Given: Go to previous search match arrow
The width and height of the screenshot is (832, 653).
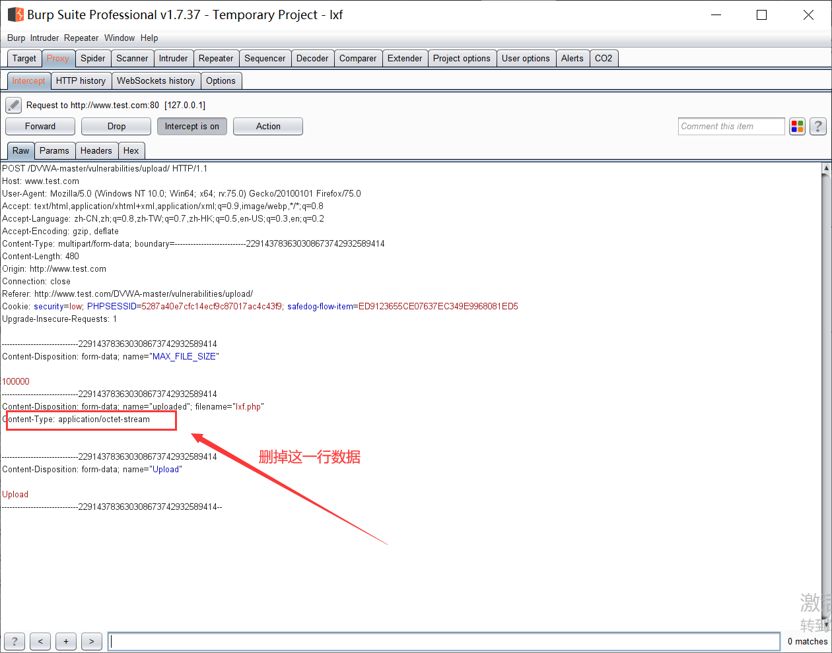Looking at the screenshot, I should [40, 641].
